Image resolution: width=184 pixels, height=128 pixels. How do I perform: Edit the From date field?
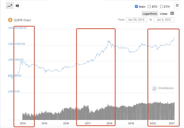click(136, 20)
